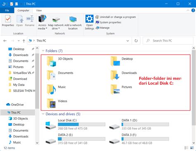This screenshot has height=151, width=196.
Task: Open the address bar history dropdown
Action: tap(128, 41)
